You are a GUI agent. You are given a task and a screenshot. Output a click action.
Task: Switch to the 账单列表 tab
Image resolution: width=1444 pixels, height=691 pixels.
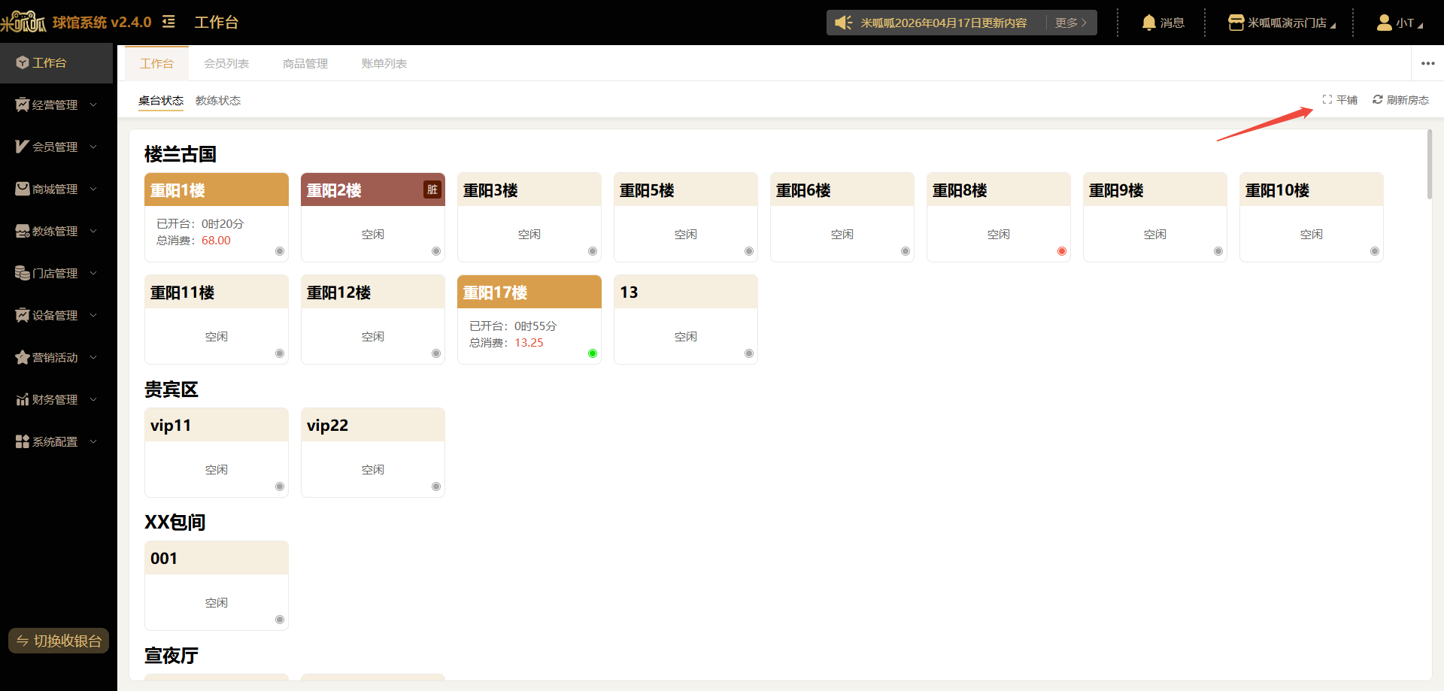tap(384, 64)
